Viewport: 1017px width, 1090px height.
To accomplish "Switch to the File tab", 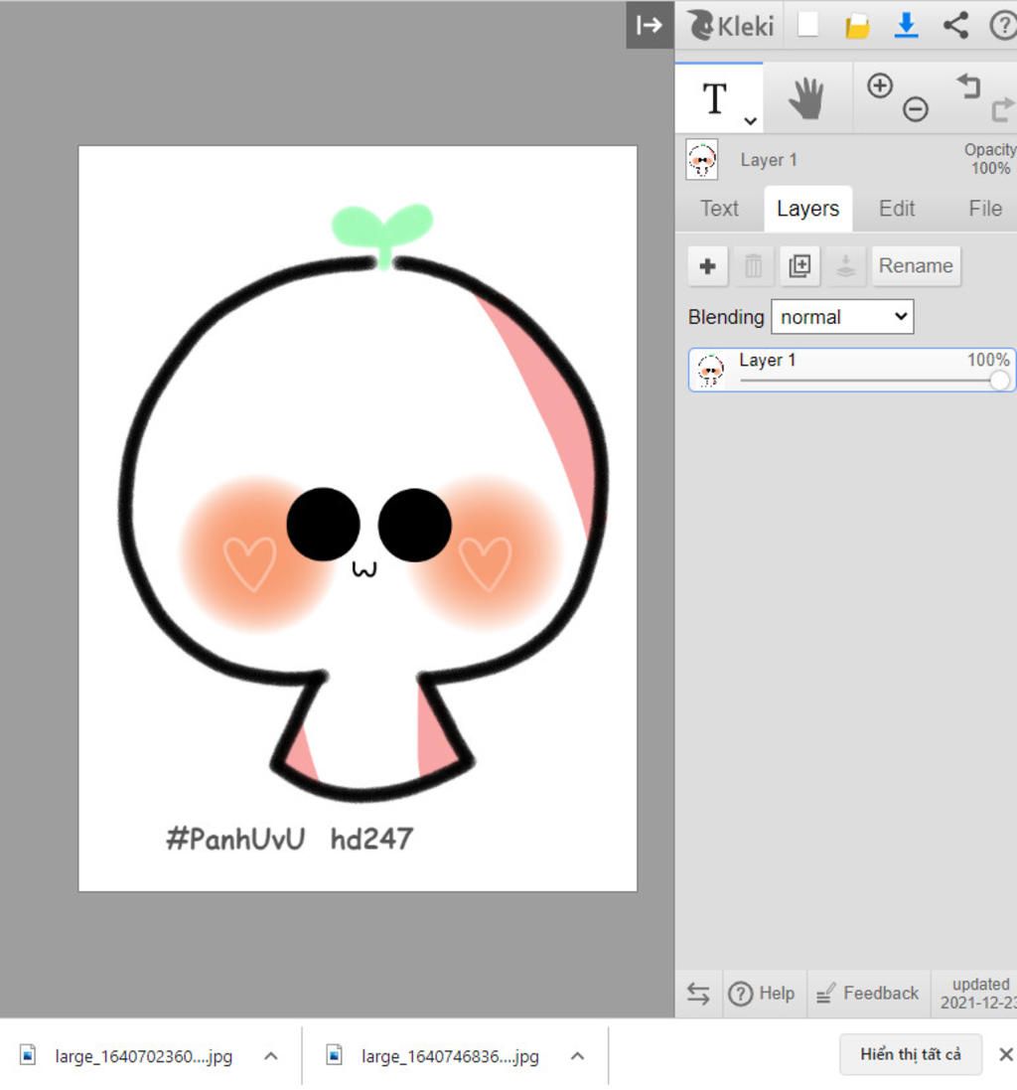I will [x=985, y=209].
